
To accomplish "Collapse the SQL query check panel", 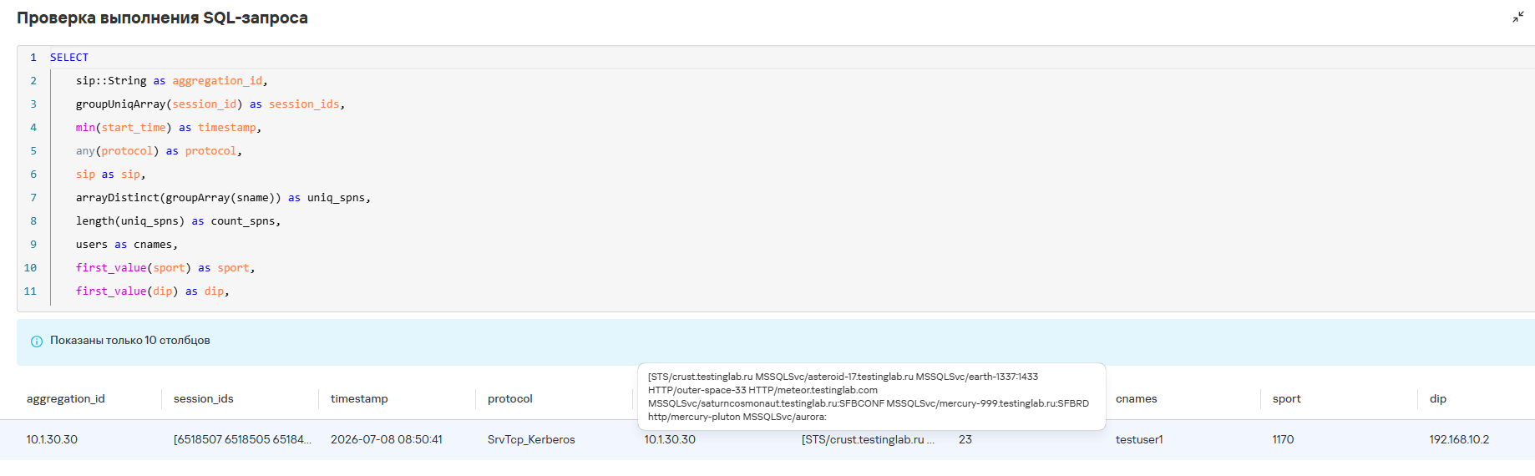I will (1518, 17).
